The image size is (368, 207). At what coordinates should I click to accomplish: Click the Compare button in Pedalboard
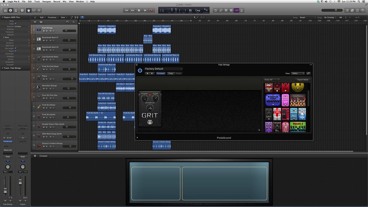pos(161,73)
